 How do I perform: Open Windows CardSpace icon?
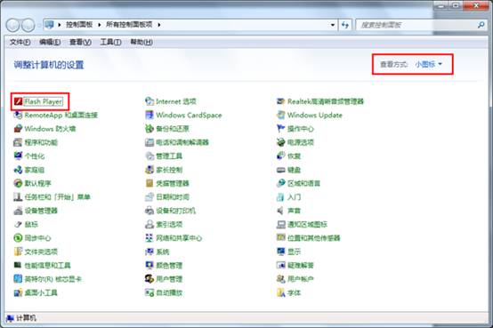click(x=150, y=115)
